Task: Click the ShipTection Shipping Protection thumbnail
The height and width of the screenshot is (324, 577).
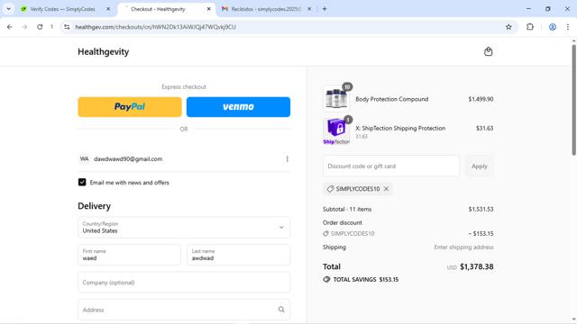Action: (x=336, y=131)
